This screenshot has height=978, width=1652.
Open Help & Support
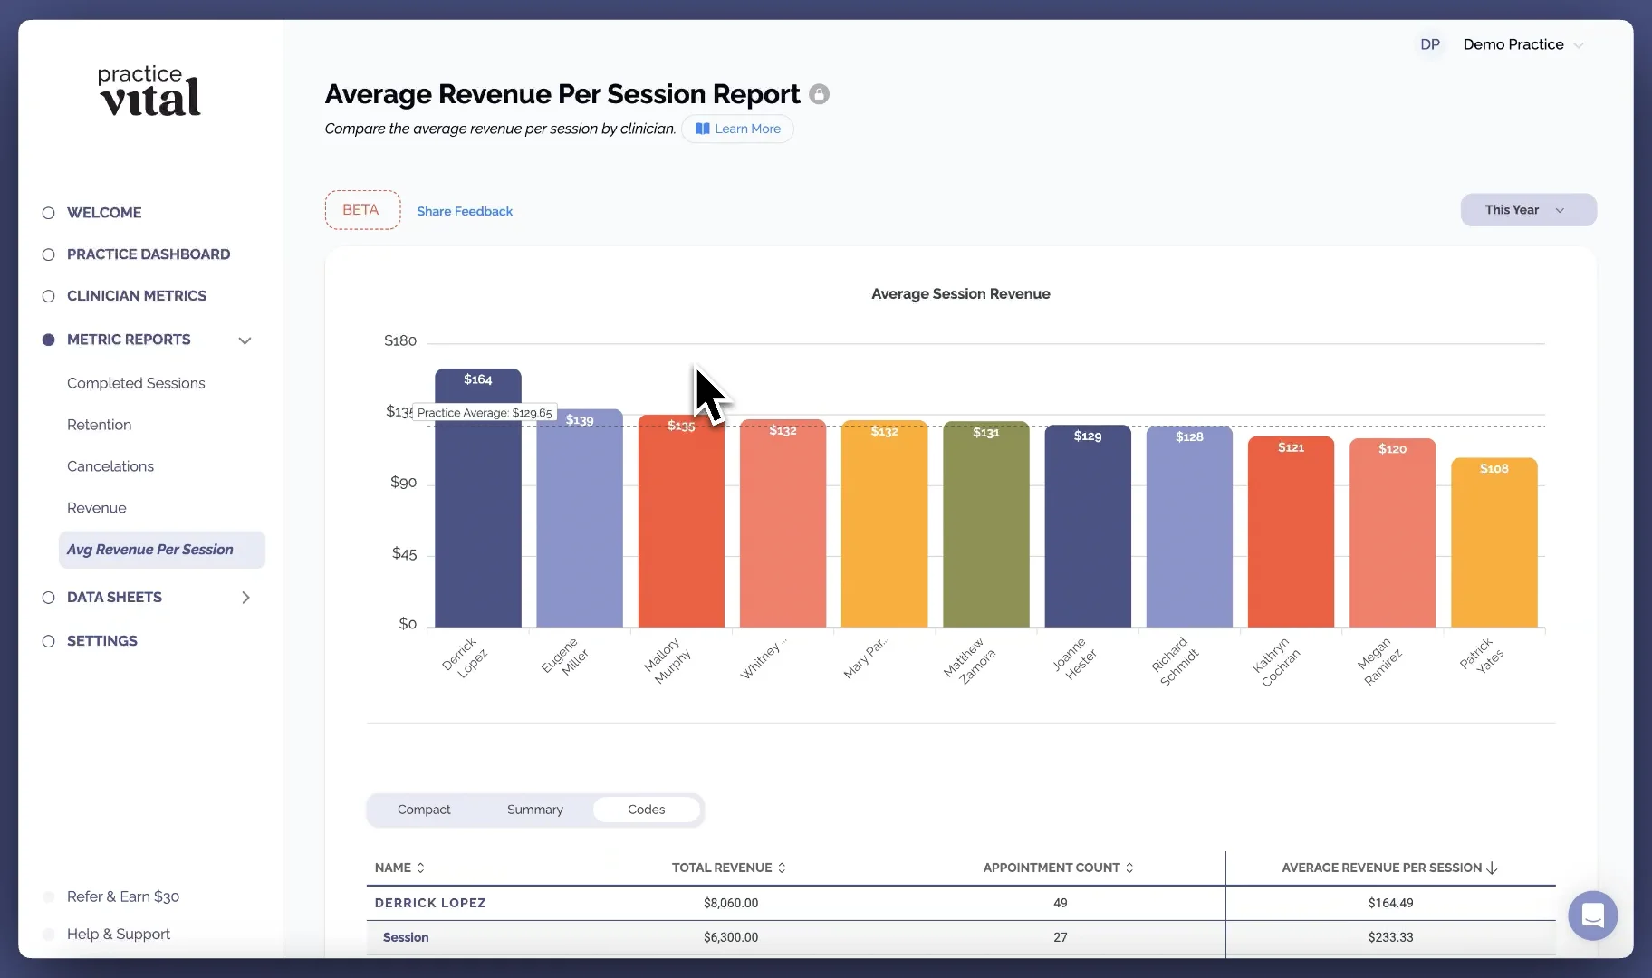118,934
